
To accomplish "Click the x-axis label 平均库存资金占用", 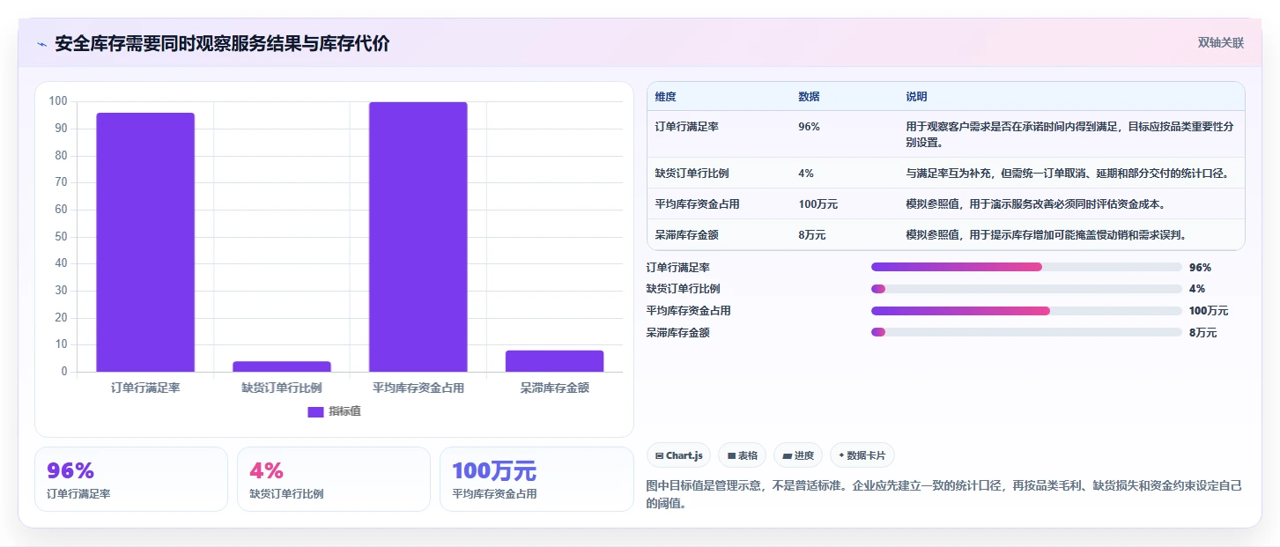I will pos(418,388).
